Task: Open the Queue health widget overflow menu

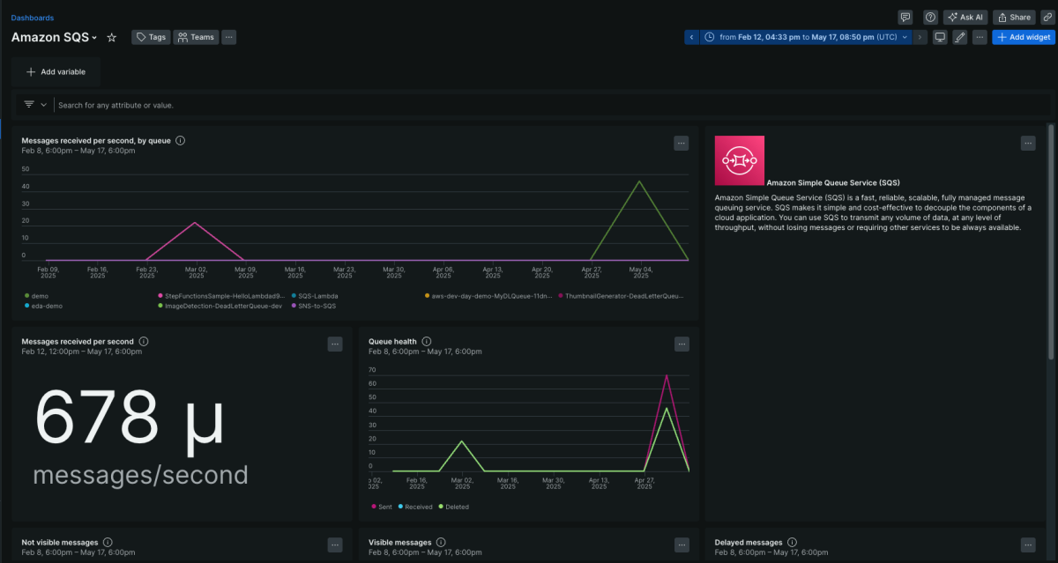Action: [x=682, y=344]
